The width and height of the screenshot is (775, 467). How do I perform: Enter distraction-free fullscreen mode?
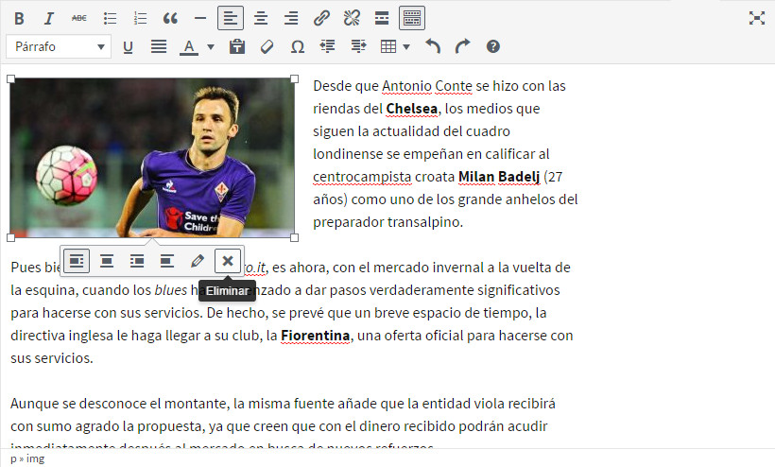point(757,18)
